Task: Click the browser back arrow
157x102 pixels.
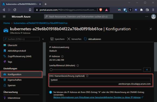Action: pos(4,10)
